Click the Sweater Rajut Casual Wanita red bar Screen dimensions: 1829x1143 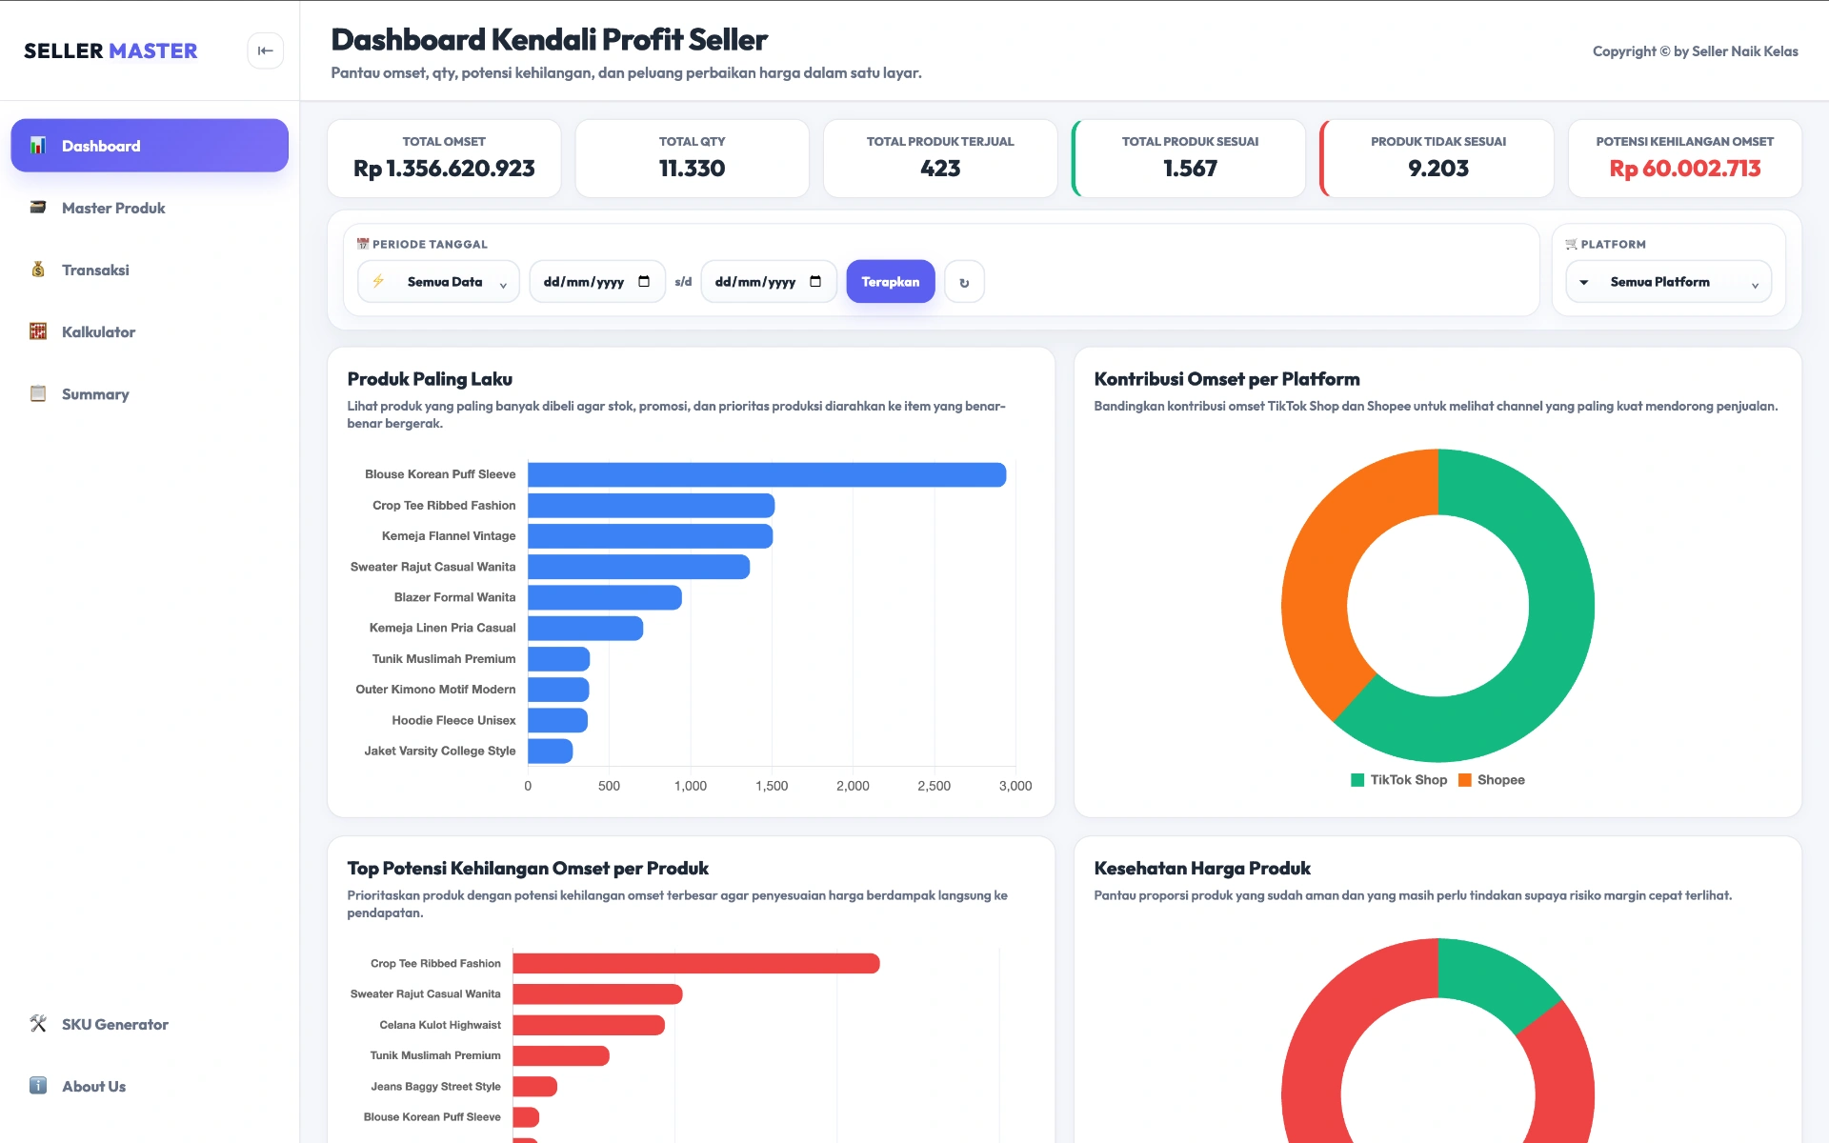(597, 994)
